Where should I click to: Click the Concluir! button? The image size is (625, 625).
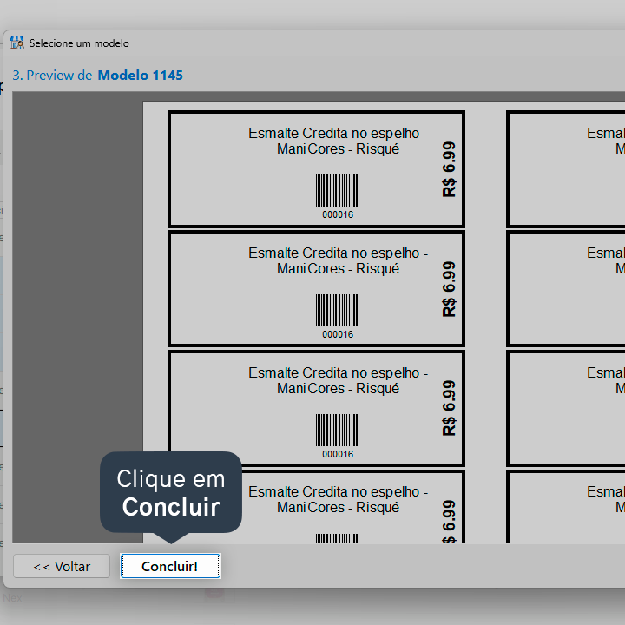click(x=170, y=566)
